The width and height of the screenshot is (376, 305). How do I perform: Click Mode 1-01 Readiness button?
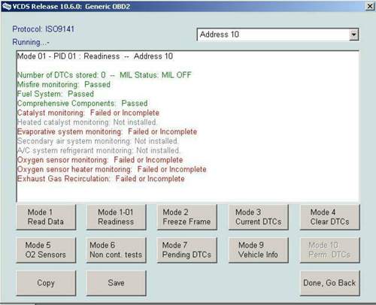116,217
